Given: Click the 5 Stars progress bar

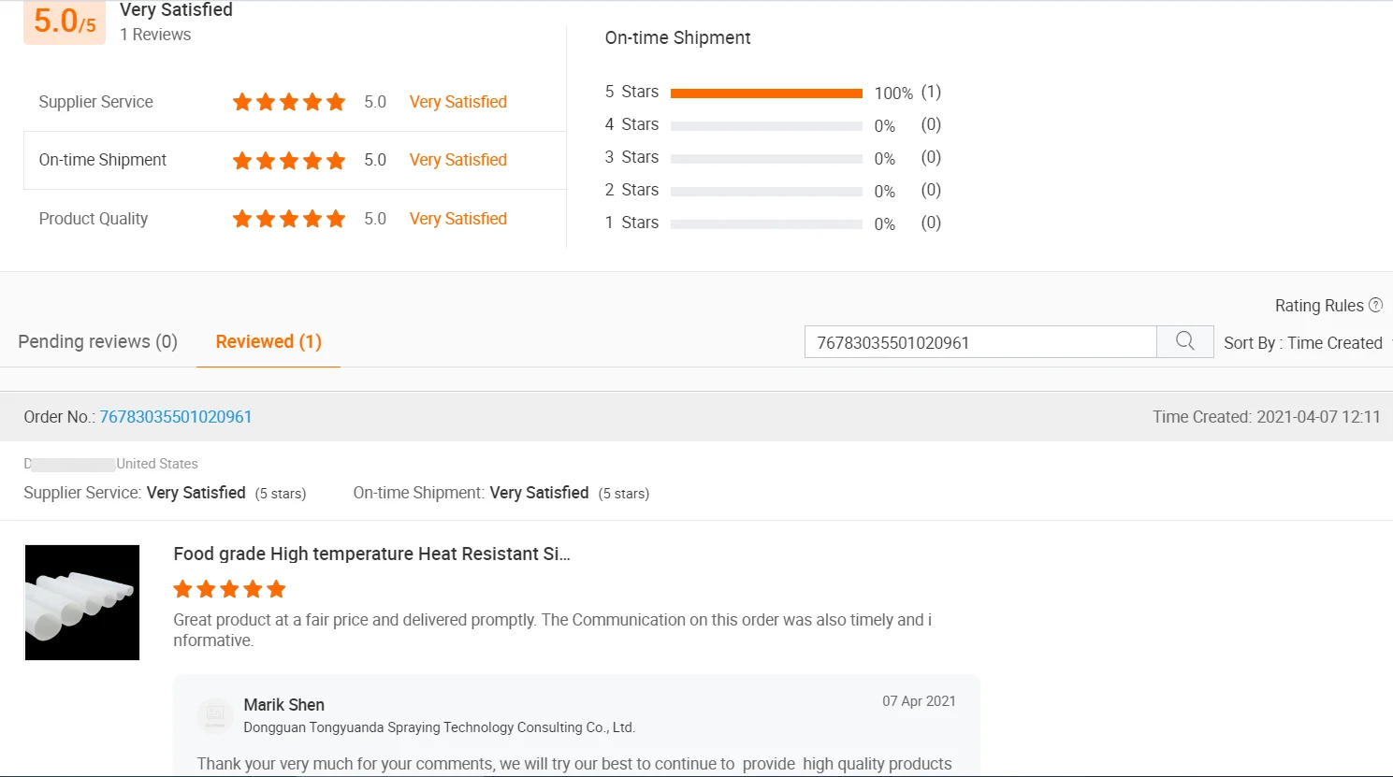Looking at the screenshot, I should pos(766,93).
